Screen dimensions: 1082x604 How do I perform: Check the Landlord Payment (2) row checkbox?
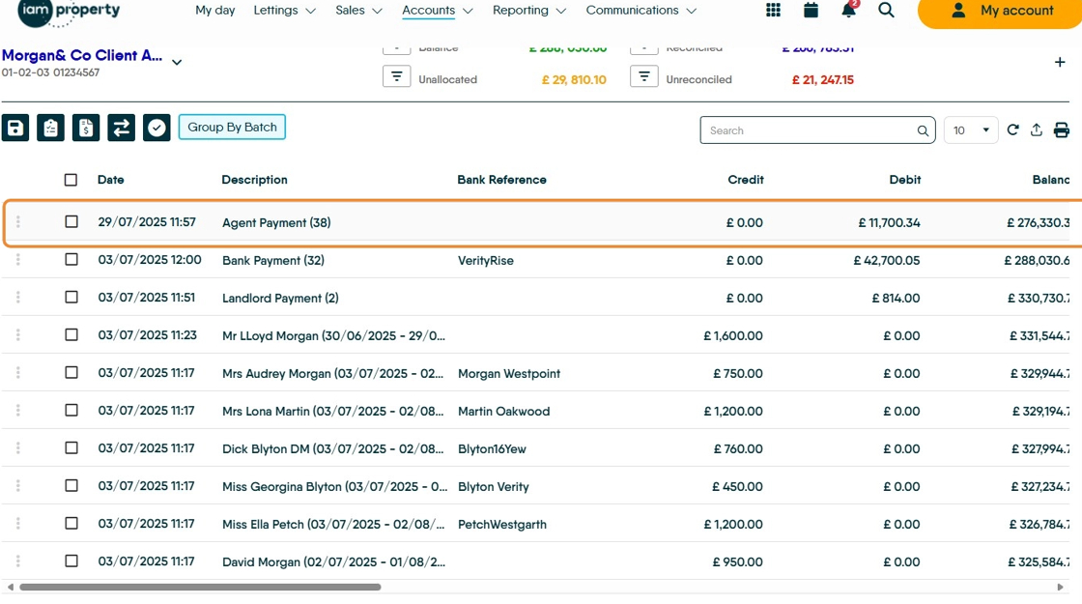coord(71,298)
